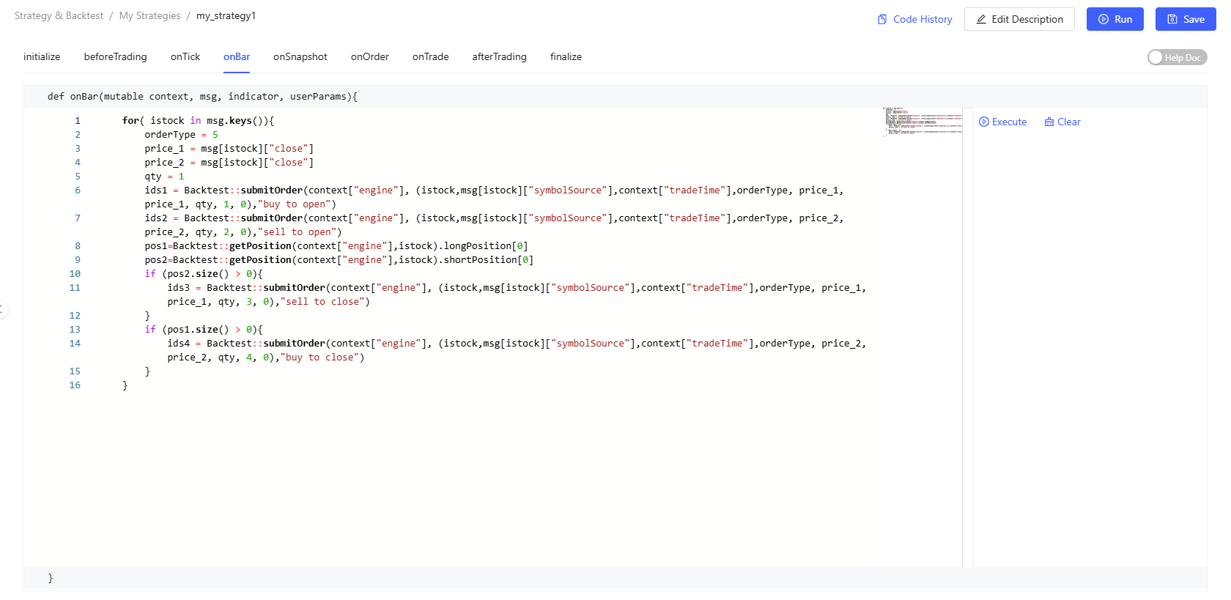
Task: Select the onBar tab
Action: tap(237, 56)
